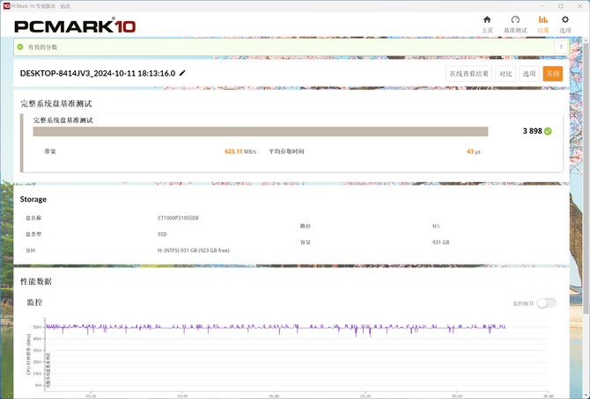Click the drive name CT1000P310SSD8
Viewport: 590px width, 399px height.
tap(178, 218)
